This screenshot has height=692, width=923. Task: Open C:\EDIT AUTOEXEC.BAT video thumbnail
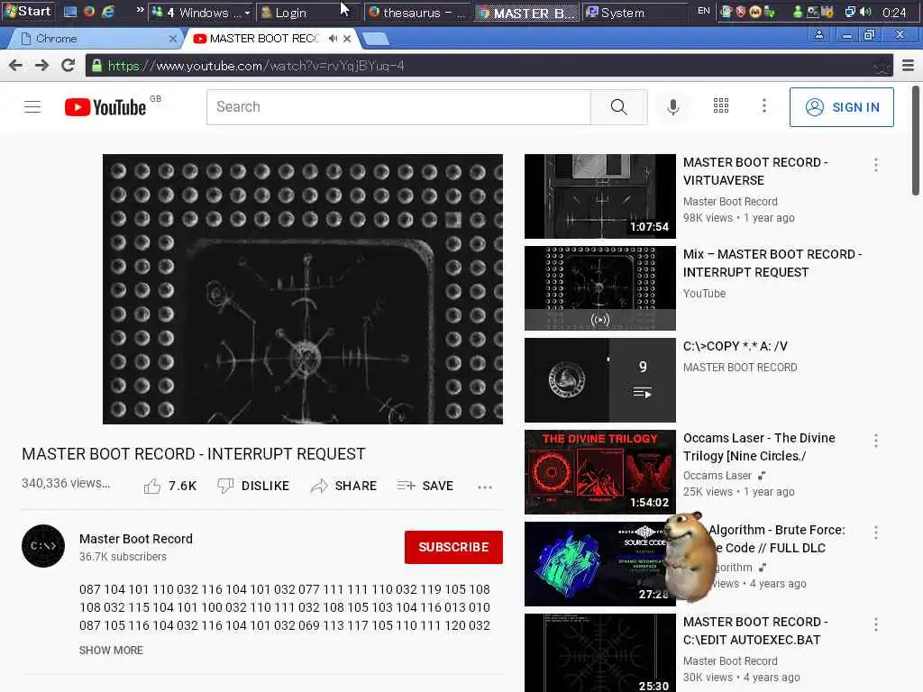(x=599, y=652)
